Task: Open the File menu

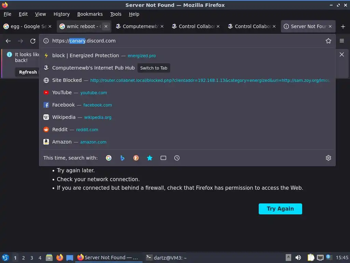Action: coord(8,14)
